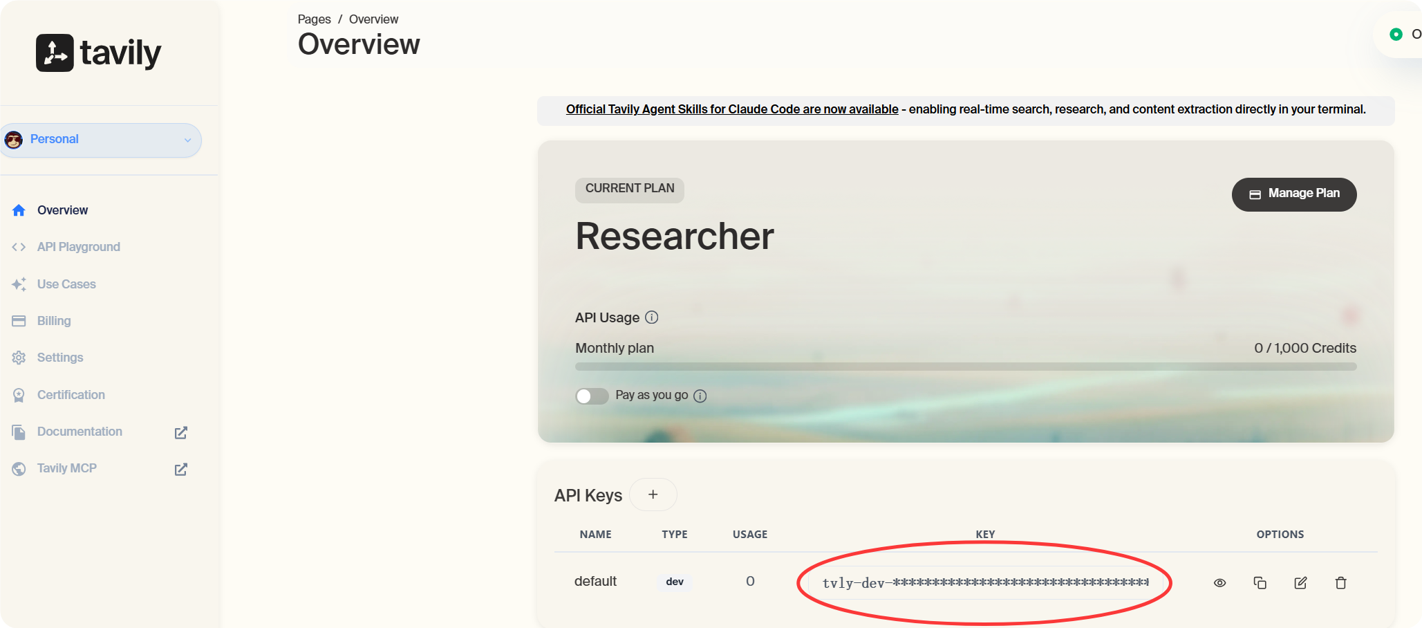The image size is (1422, 628).
Task: Click the Tavily logo
Action: pos(98,52)
